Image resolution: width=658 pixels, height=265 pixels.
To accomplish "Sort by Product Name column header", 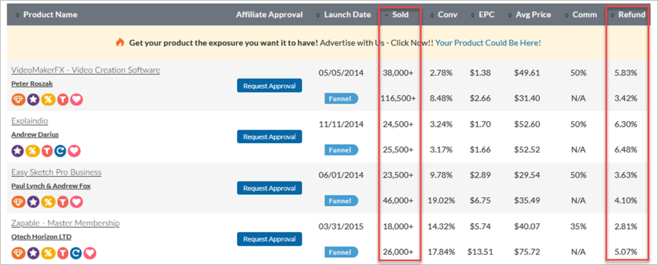I will coord(50,15).
